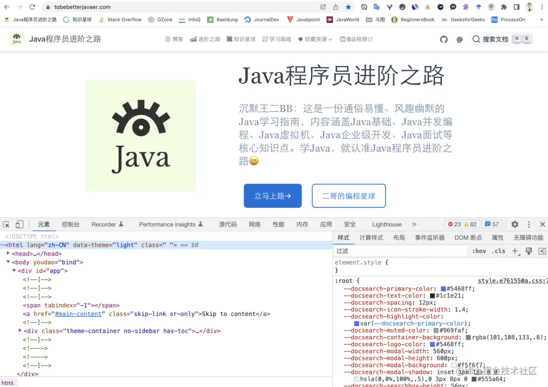548x387 pixels.
Task: Open the GitHub repository icon in site navbar
Action: pyautogui.click(x=444, y=40)
